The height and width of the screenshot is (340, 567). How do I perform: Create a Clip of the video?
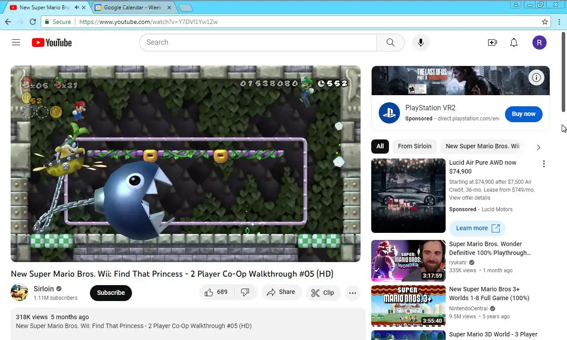[322, 293]
